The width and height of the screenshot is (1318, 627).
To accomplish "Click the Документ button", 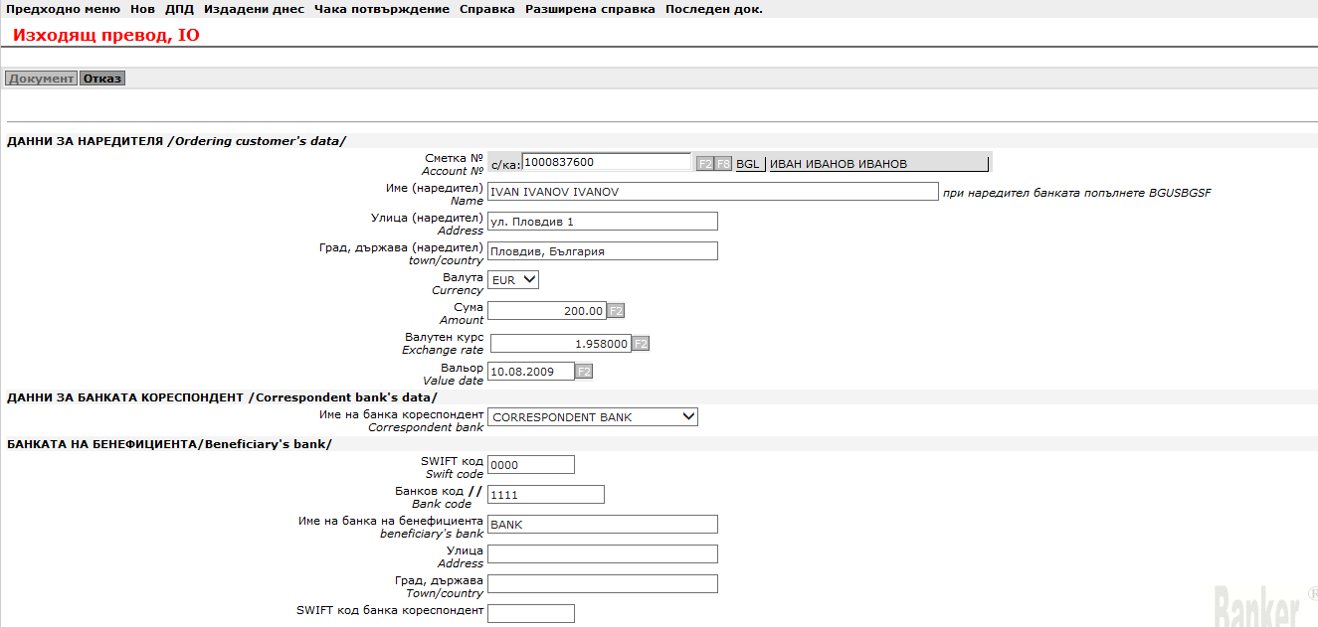I will 41,78.
